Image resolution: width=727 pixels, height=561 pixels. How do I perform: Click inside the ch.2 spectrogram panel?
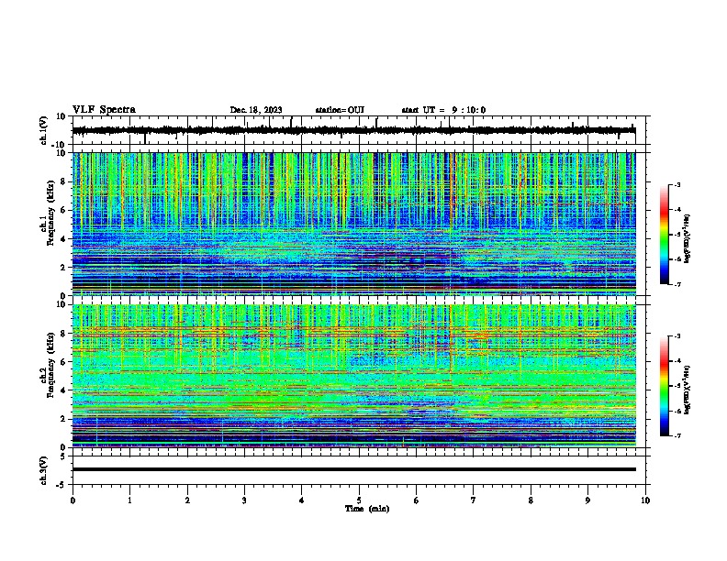pyautogui.click(x=353, y=376)
